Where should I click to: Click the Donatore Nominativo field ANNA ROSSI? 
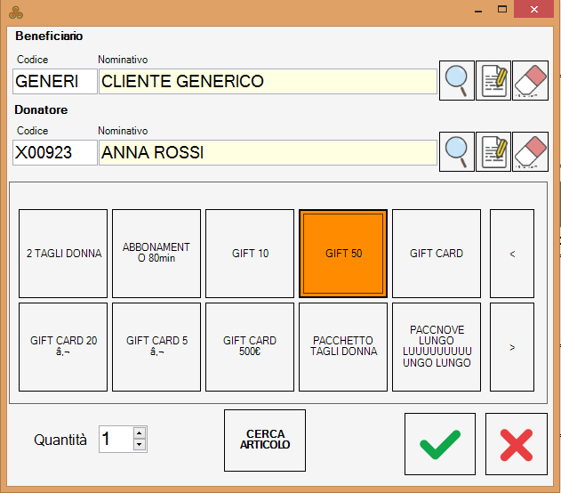268,153
